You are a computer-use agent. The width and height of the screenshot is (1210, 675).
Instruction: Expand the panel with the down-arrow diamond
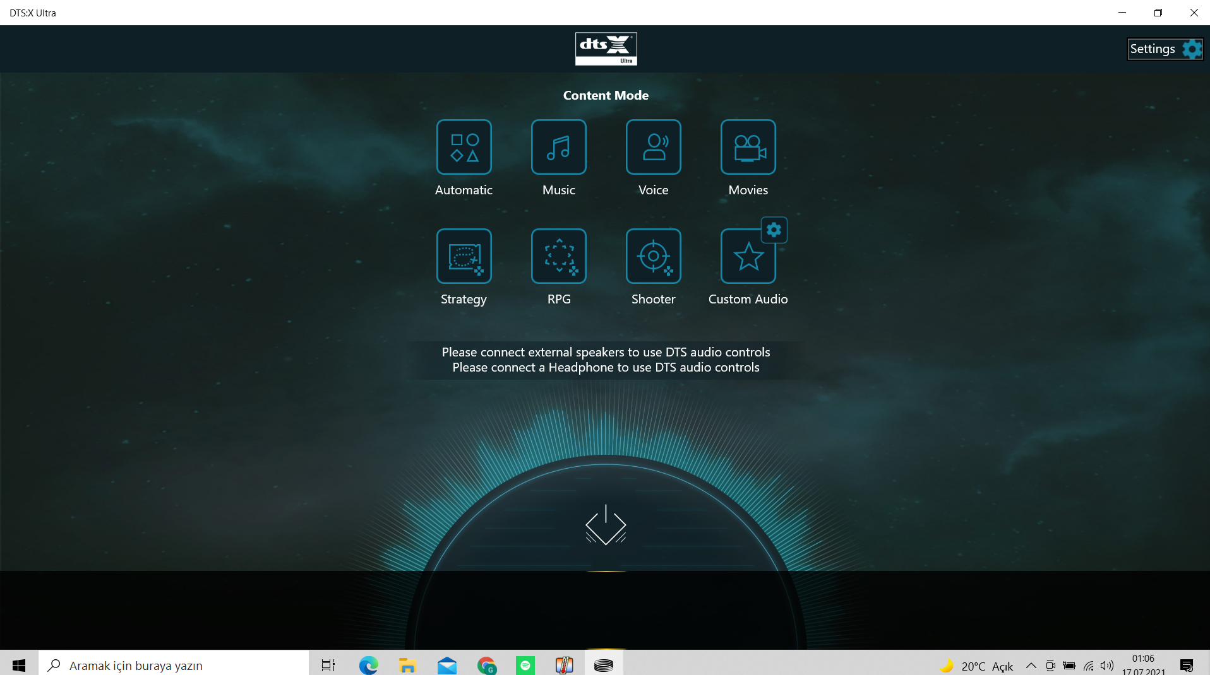[606, 525]
